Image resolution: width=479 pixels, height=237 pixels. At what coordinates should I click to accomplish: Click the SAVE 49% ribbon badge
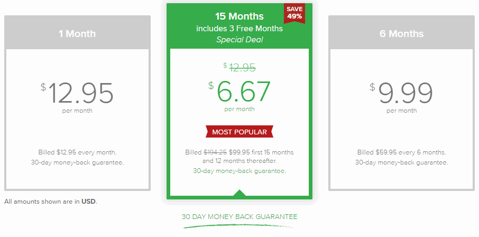294,13
